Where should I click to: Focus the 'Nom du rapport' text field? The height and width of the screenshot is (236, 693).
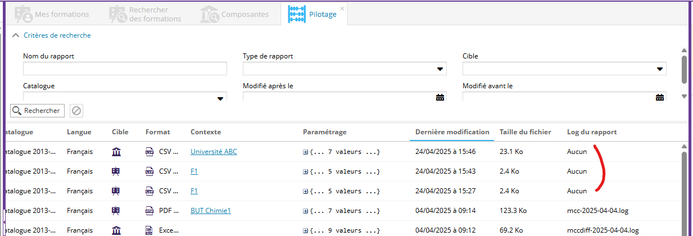[x=125, y=69]
